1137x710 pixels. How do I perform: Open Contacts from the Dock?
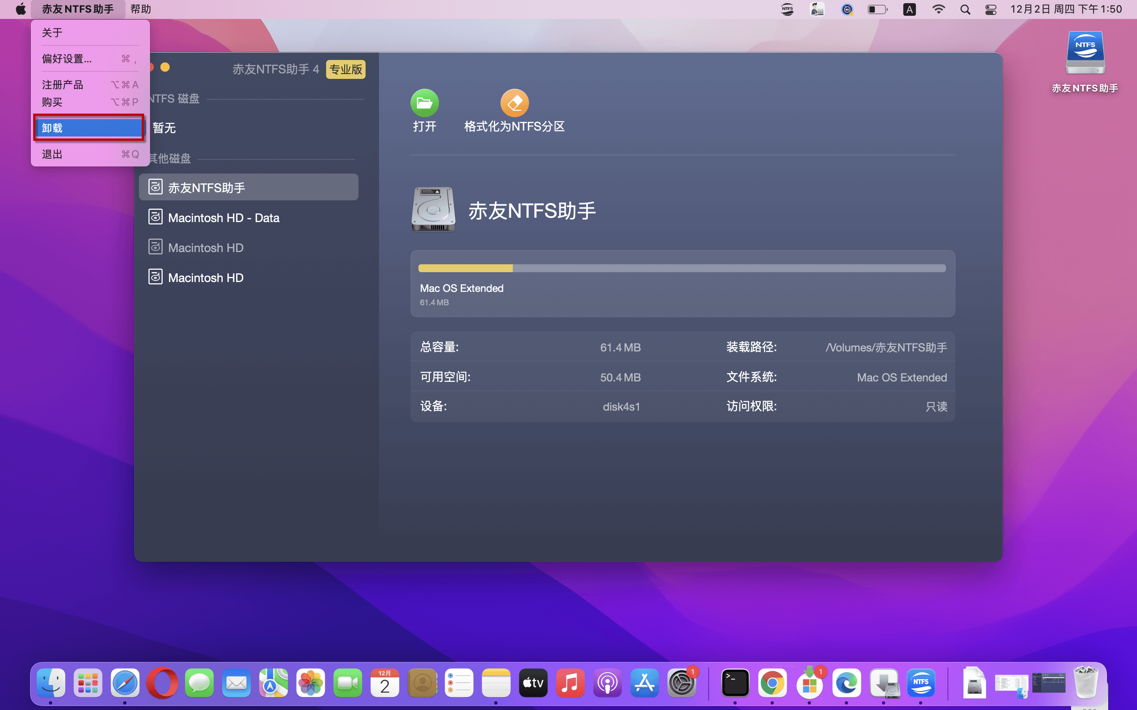coord(422,682)
